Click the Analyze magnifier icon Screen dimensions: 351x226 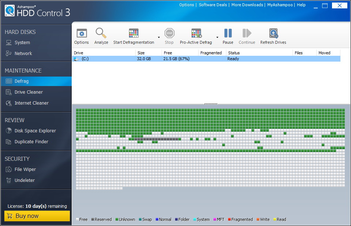point(101,33)
